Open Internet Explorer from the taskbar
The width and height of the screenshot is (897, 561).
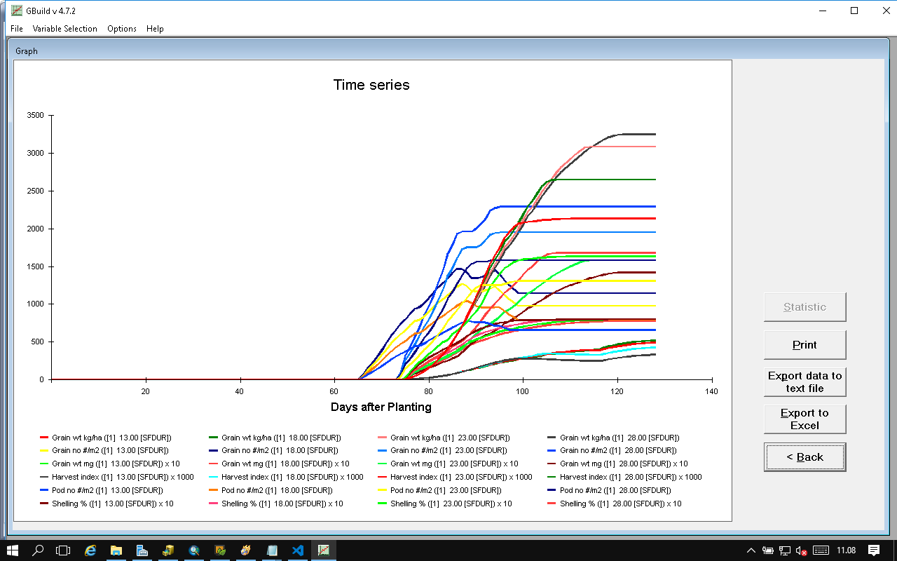pyautogui.click(x=90, y=550)
